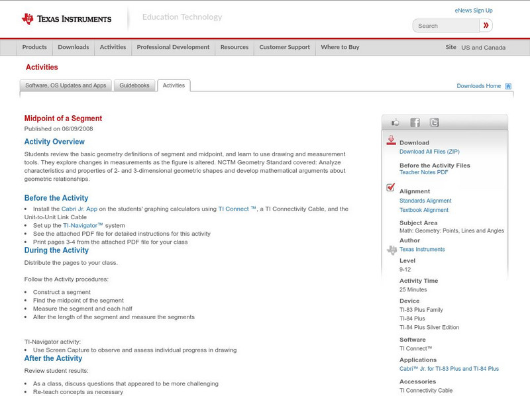530x396 pixels.
Task: Submit search with the red arrow button
Action: pos(486,25)
